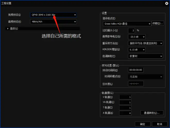Click the 渲染格式(F) label

click(109, 18)
